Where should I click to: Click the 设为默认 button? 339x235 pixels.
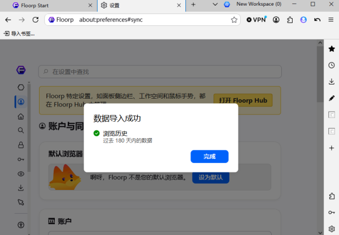pyautogui.click(x=211, y=178)
